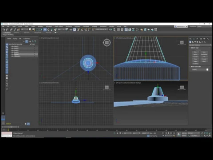Image resolution: width=213 pixels, height=160 pixels.
Task: Open the Modify tab in the command panel
Action: (x=194, y=39)
